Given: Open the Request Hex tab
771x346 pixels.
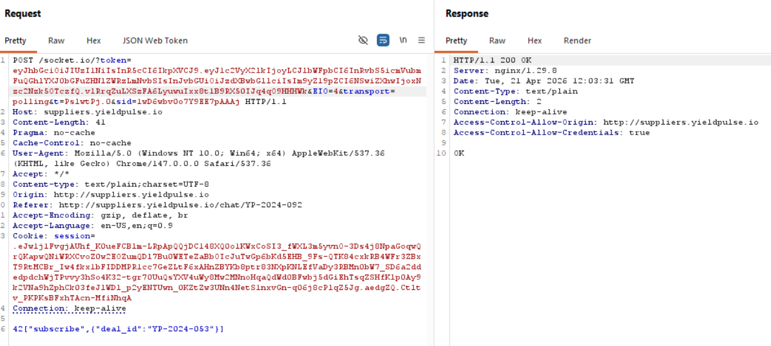Looking at the screenshot, I should coord(93,41).
